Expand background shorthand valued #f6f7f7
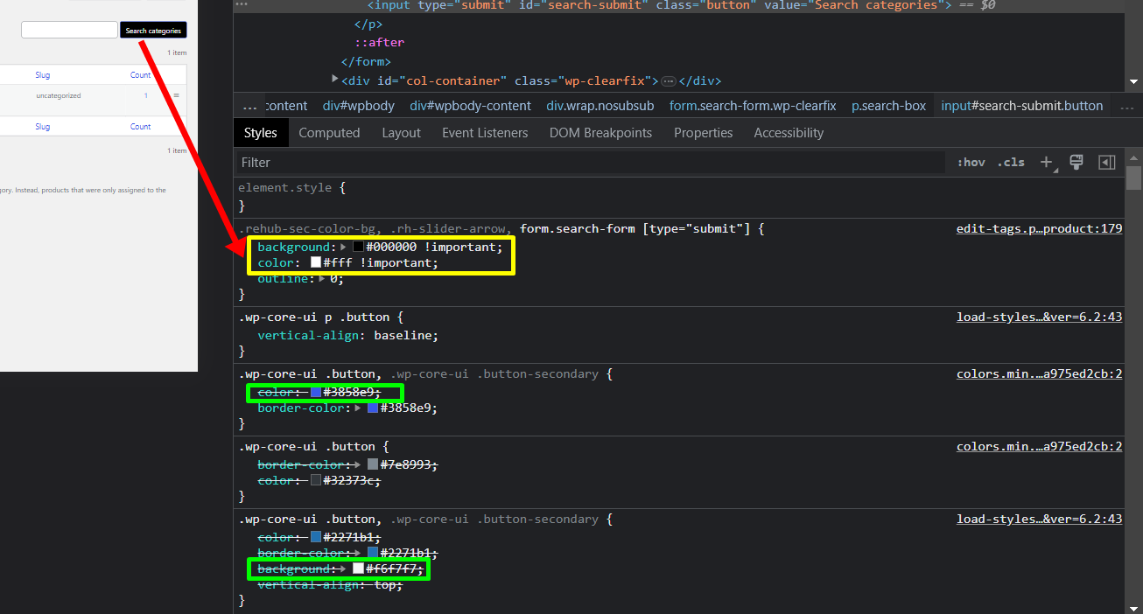The image size is (1143, 614). (344, 569)
